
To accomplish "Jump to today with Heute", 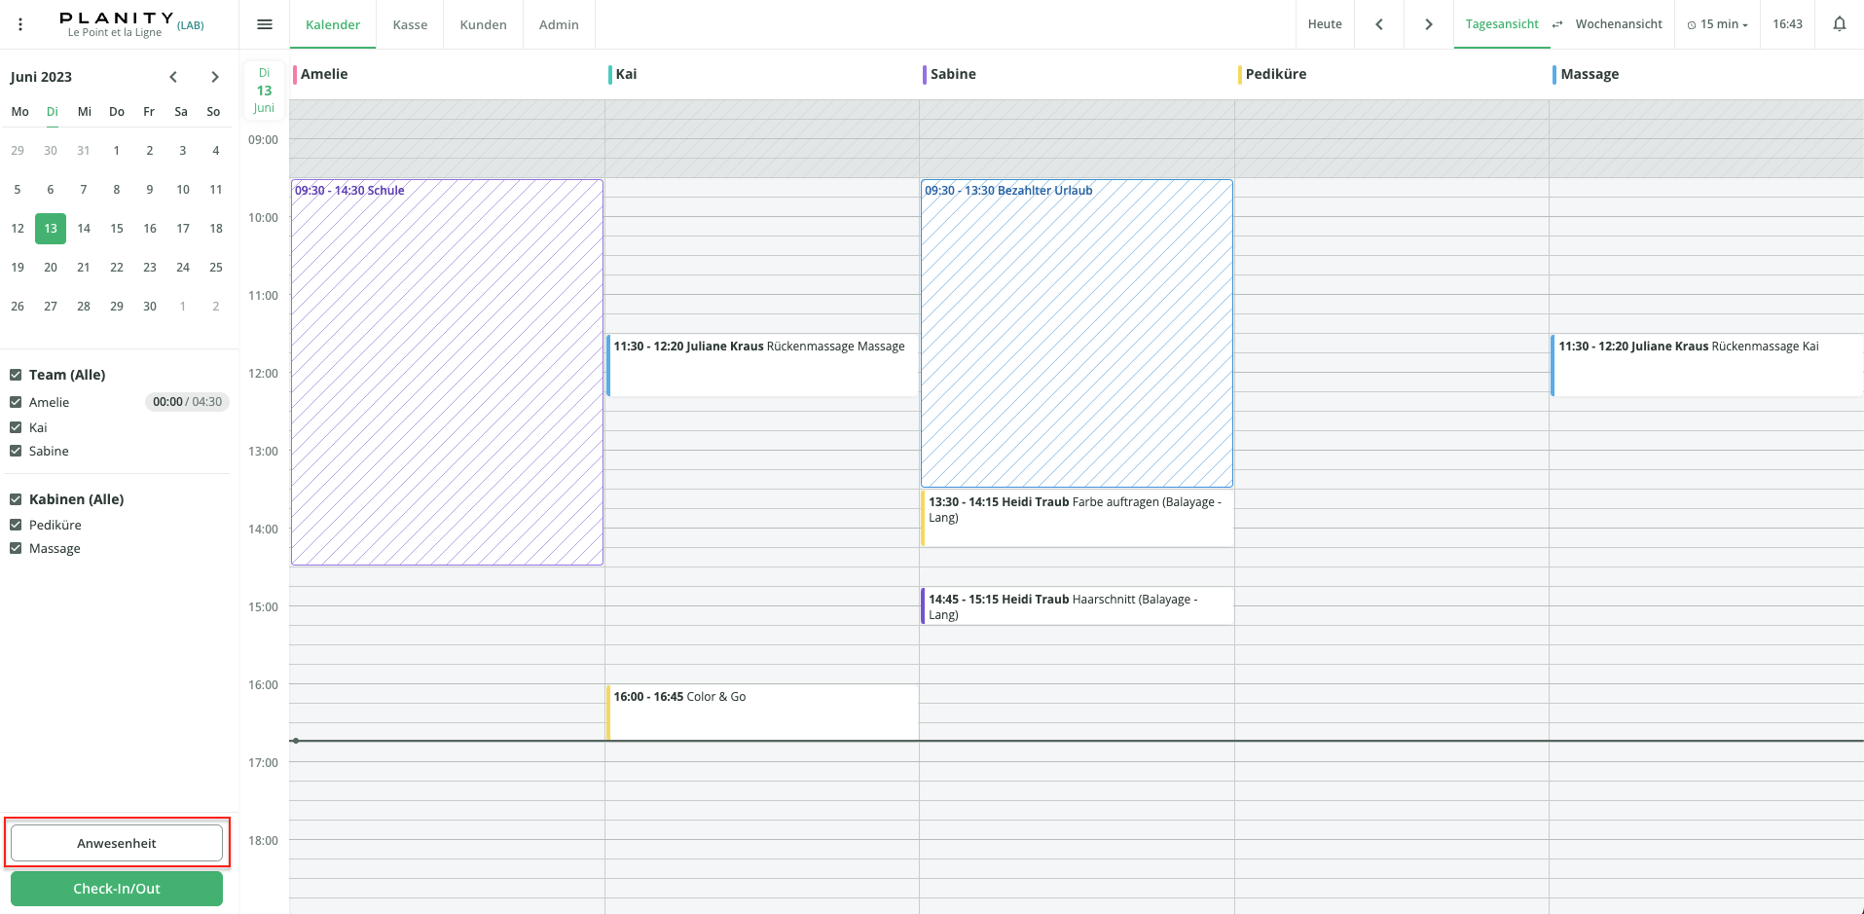I will [1324, 24].
